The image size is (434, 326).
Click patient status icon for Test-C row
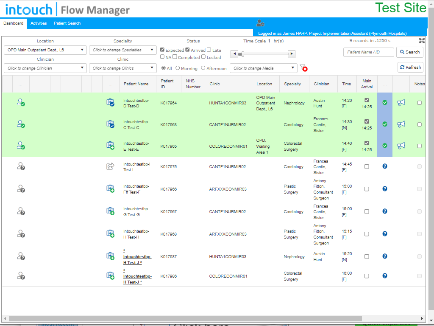pyautogui.click(x=21, y=124)
